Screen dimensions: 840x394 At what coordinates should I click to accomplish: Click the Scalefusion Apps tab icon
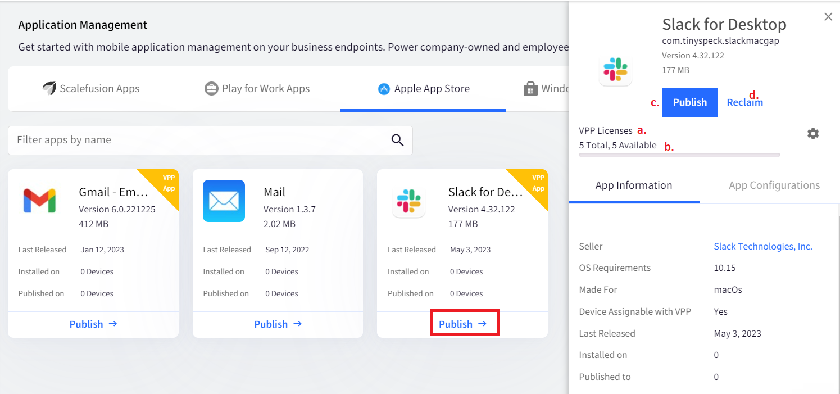pos(49,88)
